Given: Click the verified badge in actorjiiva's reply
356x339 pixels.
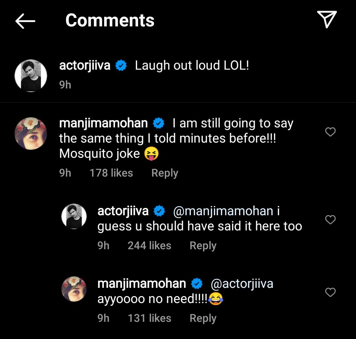Looking at the screenshot, I should [x=159, y=211].
